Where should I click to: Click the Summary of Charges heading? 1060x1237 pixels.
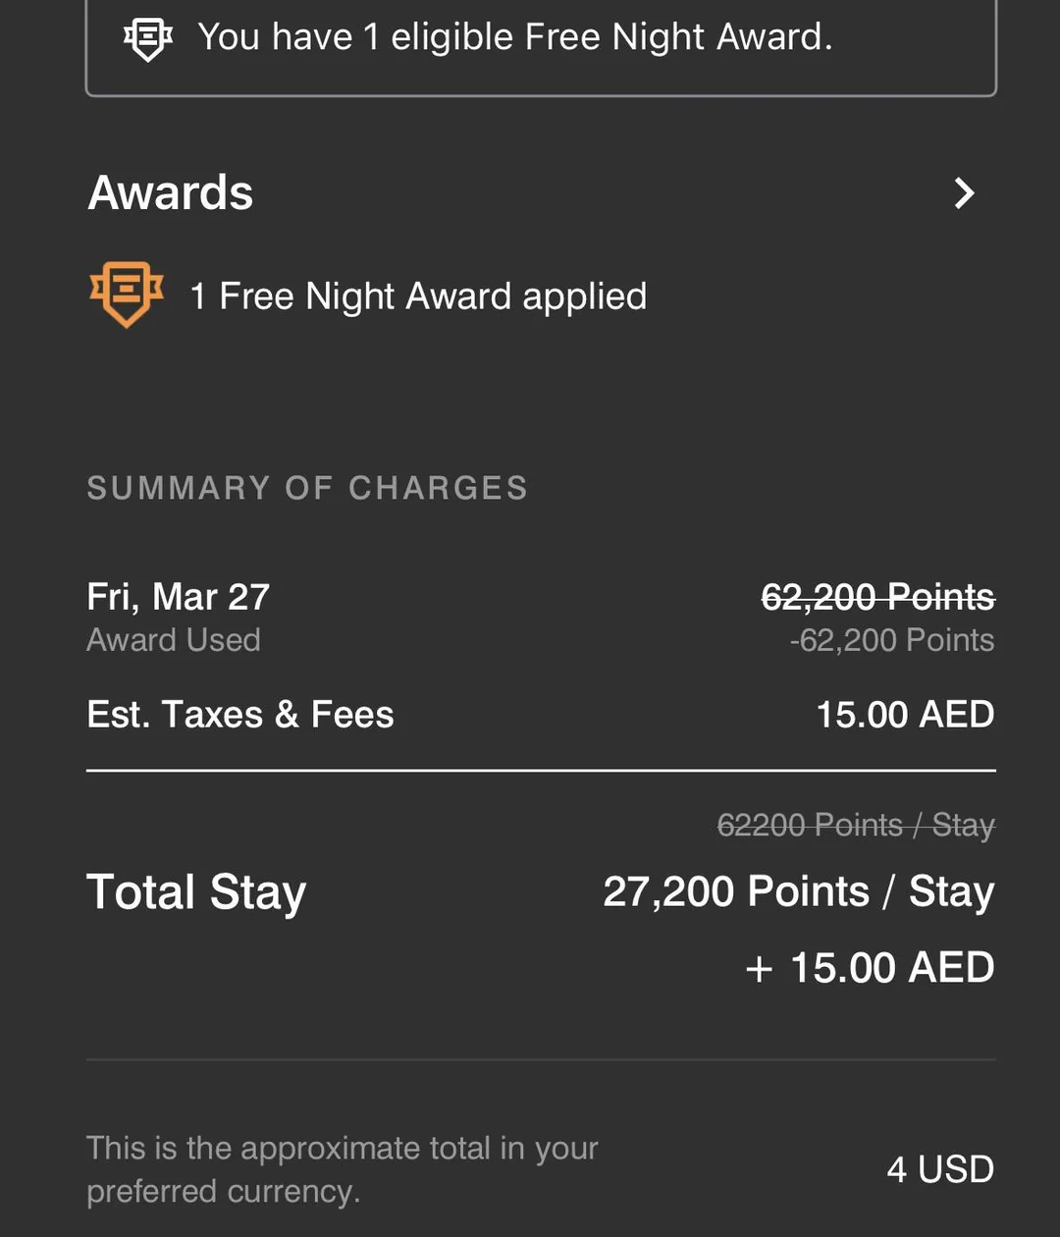click(307, 488)
